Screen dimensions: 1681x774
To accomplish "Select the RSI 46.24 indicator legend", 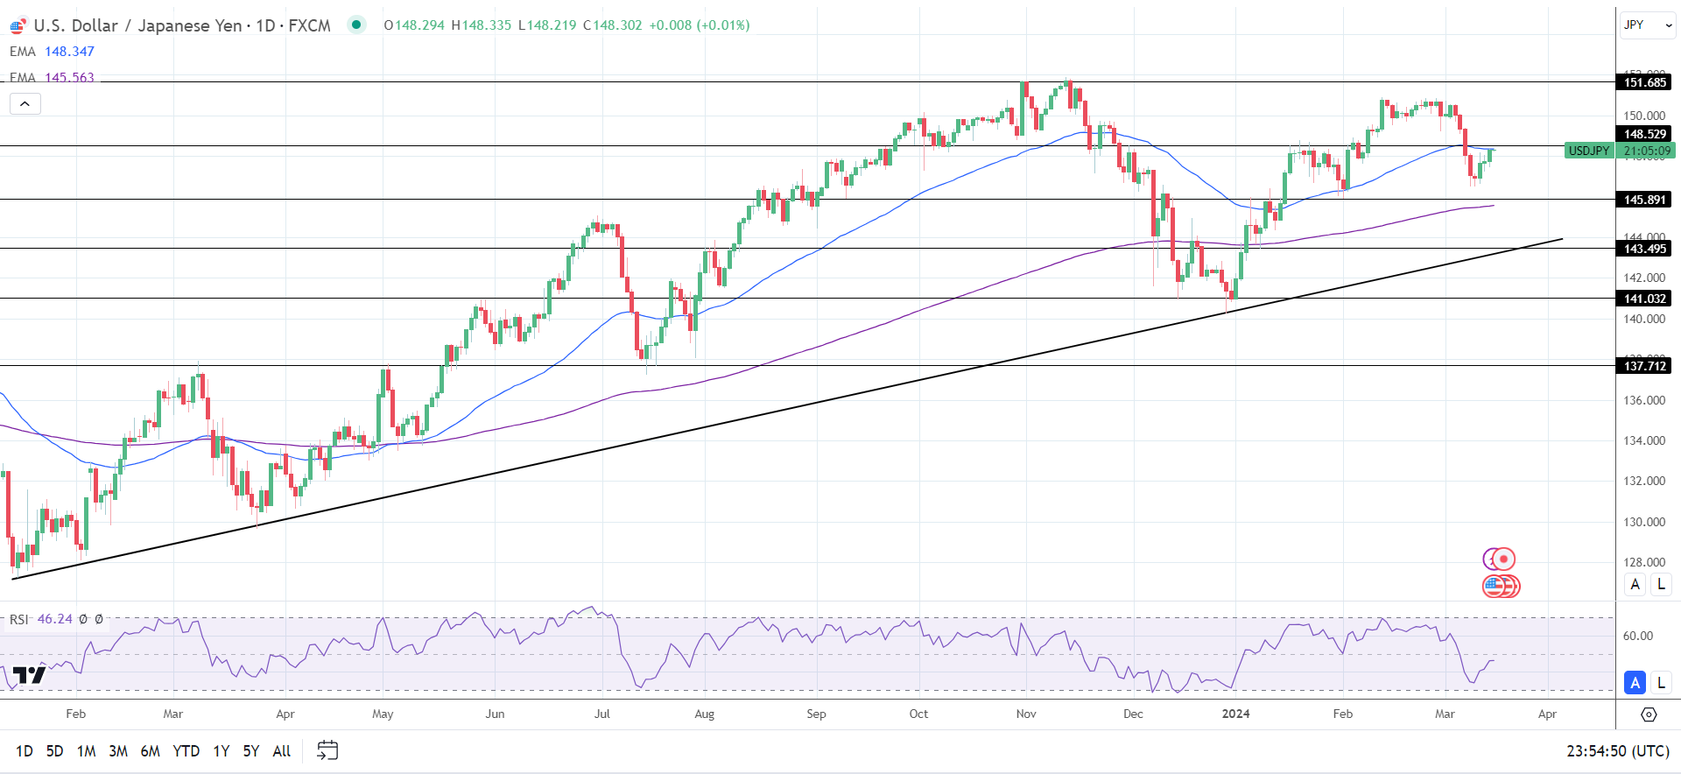I will tap(41, 619).
